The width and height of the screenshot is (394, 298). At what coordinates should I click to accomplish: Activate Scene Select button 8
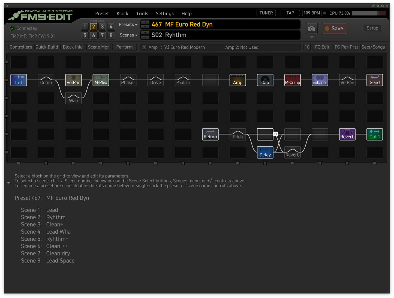[x=111, y=35]
